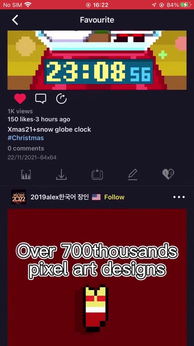194x346 pixels.
Task: Tap the broken heart ranking icon
Action: 168,174
